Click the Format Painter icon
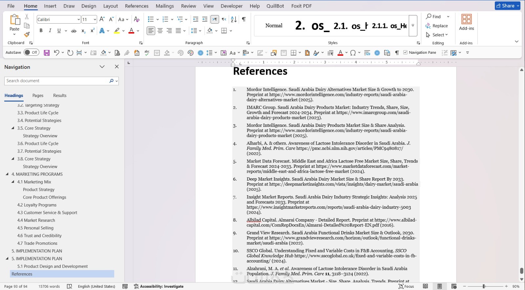Screen dimensions: 525x290 coord(27,34)
